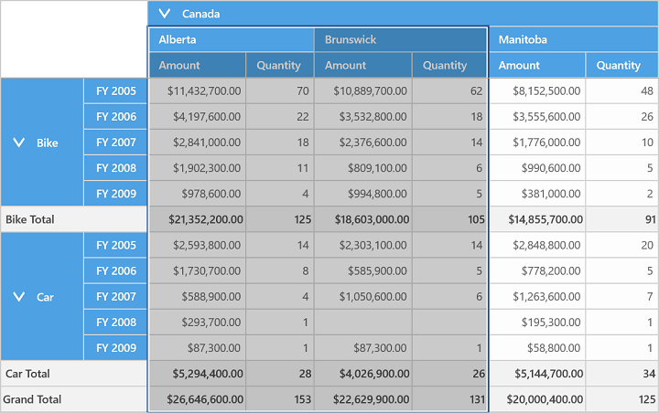Select cell $1,776,000.00
This screenshot has height=413, width=659.
(536, 143)
